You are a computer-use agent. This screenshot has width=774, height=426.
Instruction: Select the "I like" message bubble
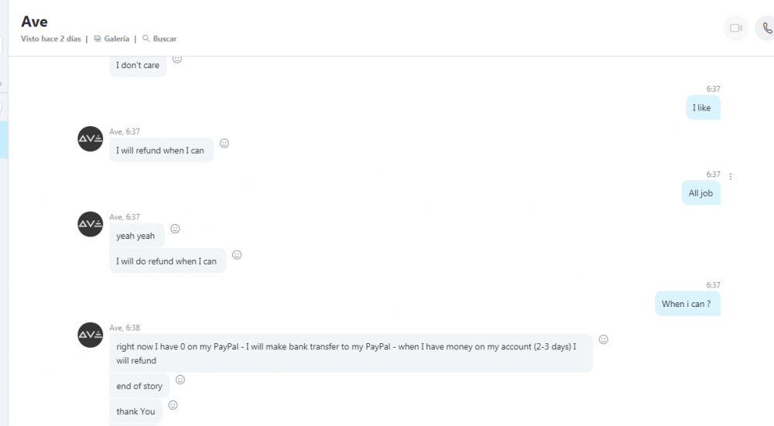pos(702,108)
